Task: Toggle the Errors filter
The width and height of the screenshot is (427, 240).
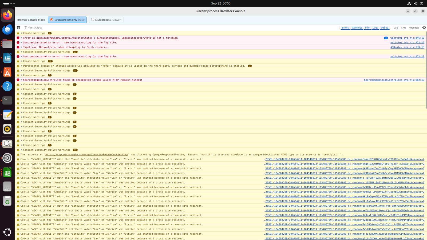Action: [x=345, y=27]
